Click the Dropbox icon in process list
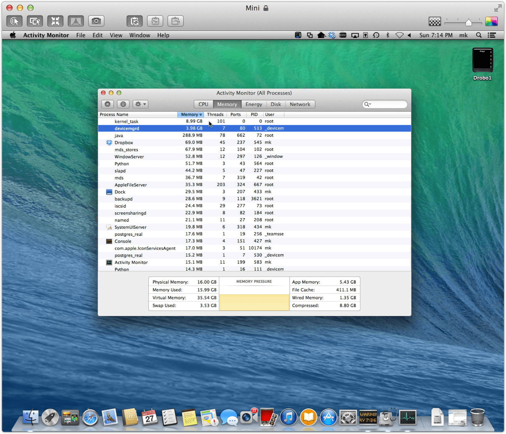The height and width of the screenshot is (434, 506). (109, 143)
